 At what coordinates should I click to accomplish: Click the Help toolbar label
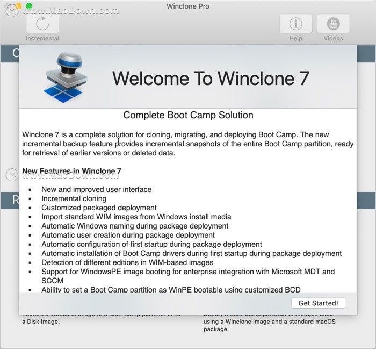click(295, 38)
